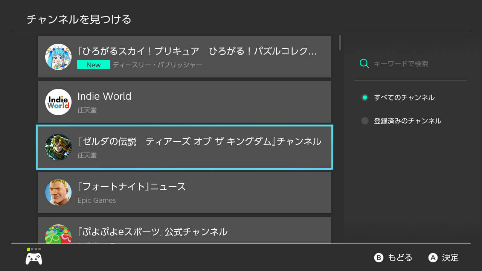
Task: Click the Precure channel avatar icon
Action: (58, 57)
